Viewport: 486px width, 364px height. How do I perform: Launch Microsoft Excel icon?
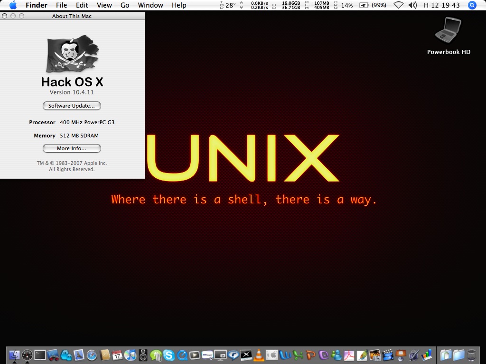coord(298,355)
